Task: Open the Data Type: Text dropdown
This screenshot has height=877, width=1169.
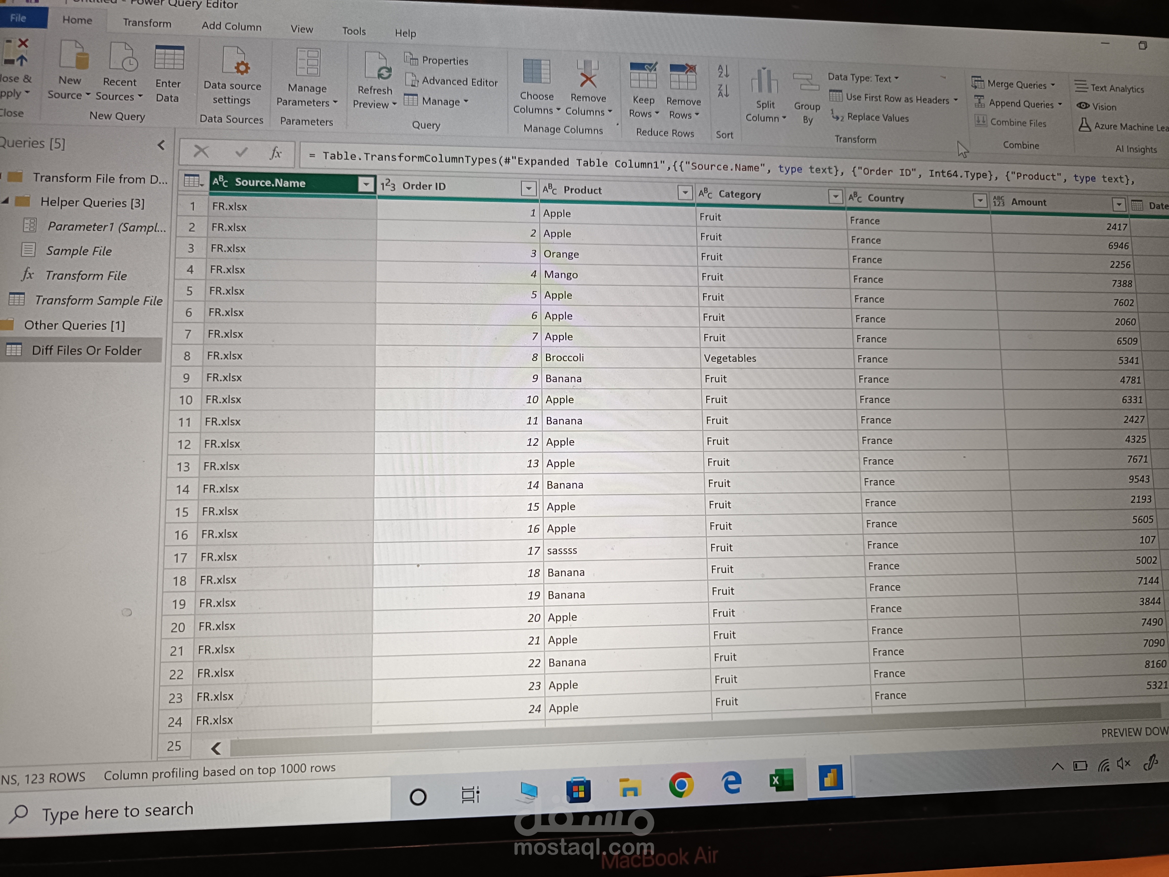Action: pos(863,78)
